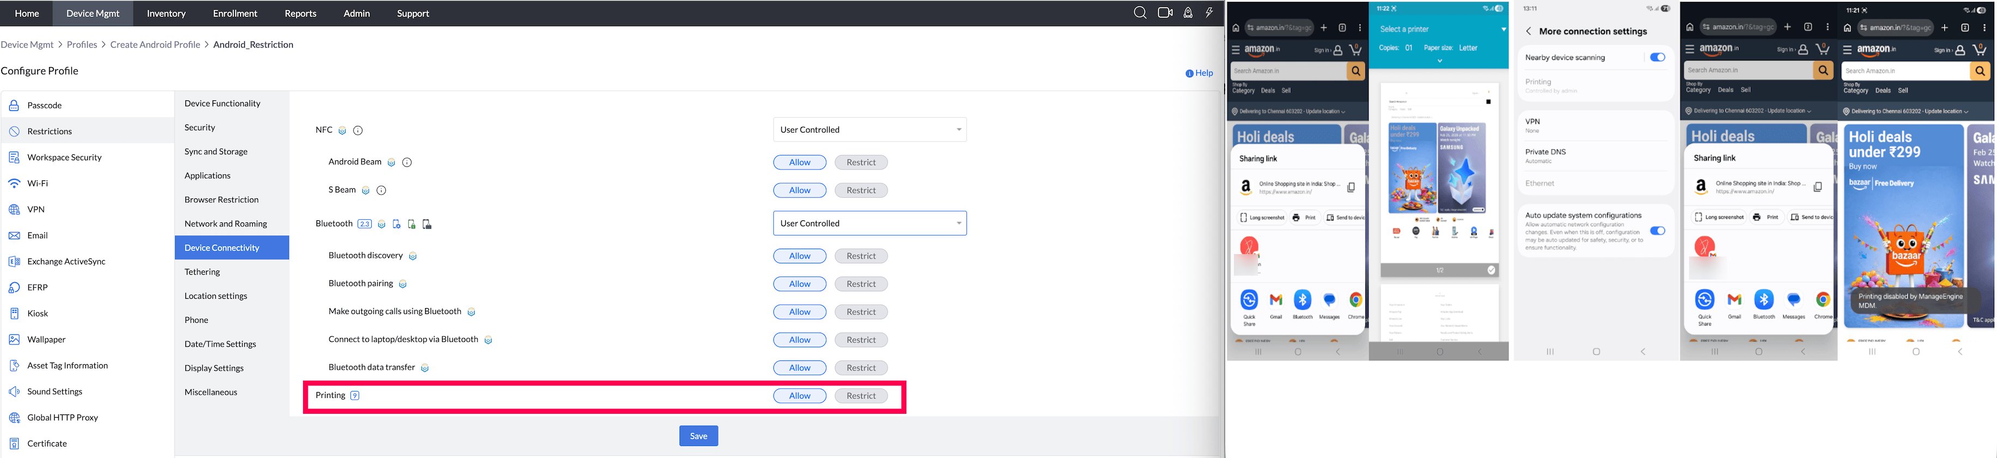Select Restrict for Printing
This screenshot has height=458, width=1997.
pos(861,396)
